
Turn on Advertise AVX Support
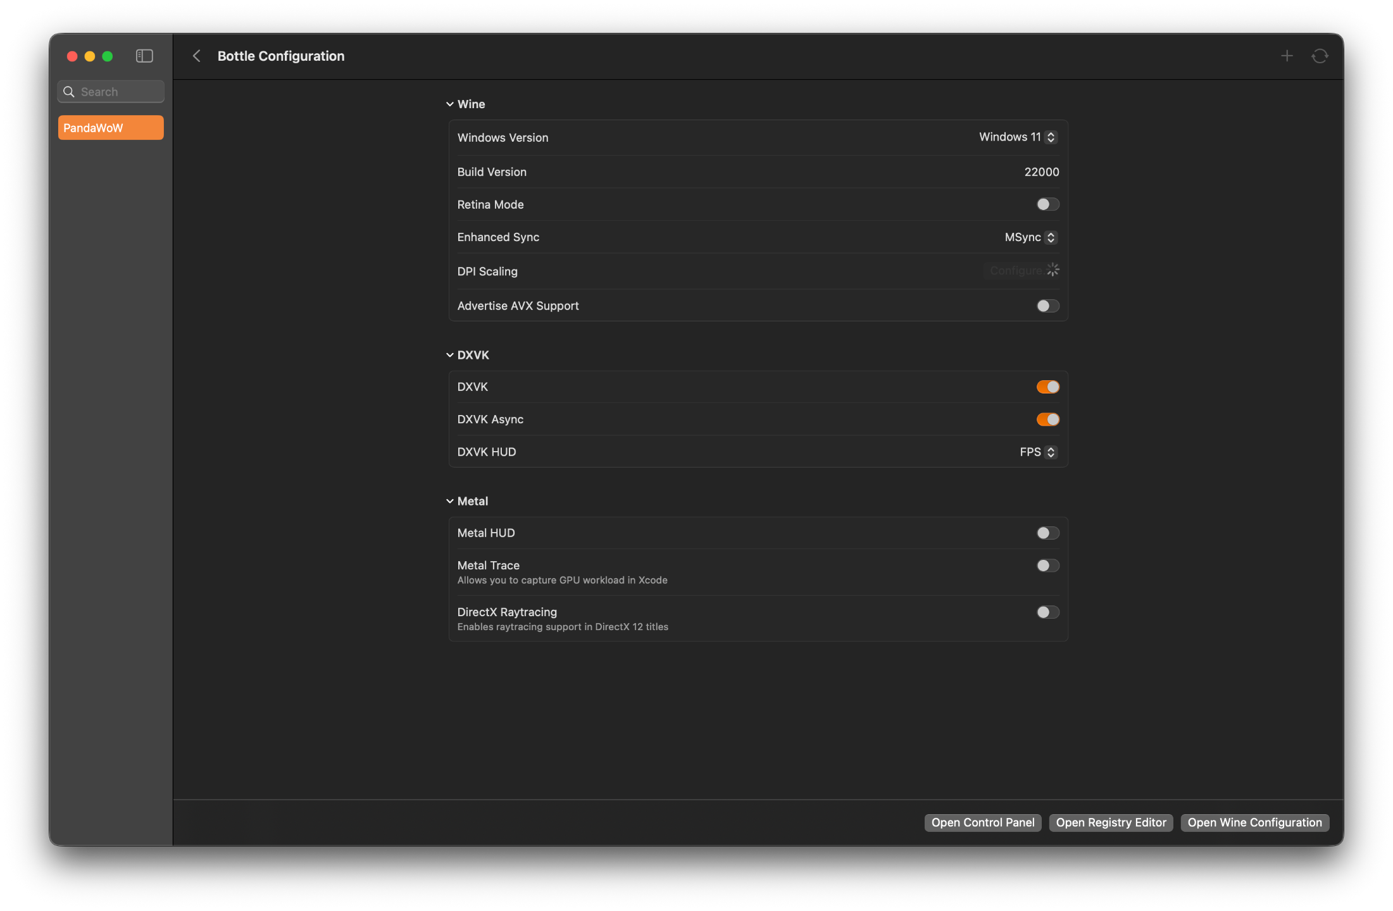1047,306
